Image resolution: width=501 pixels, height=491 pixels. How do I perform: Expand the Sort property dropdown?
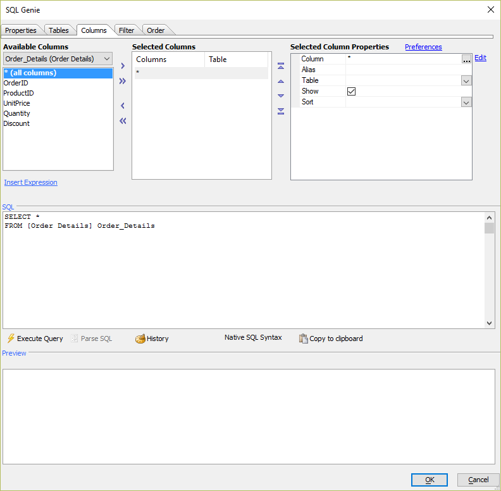466,103
